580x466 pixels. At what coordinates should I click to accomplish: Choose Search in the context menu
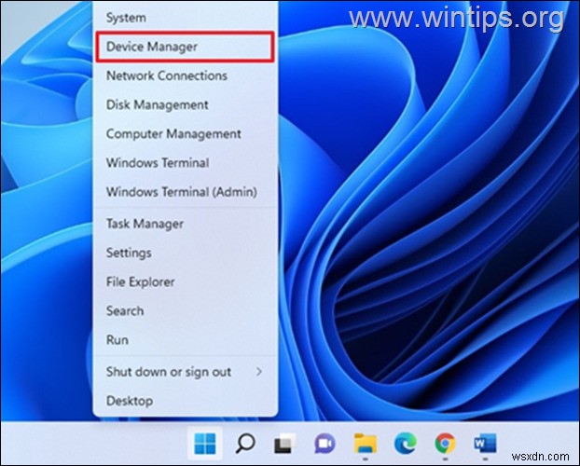point(186,310)
